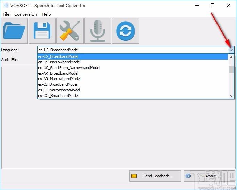This screenshot has height=190, width=237.
Task: Click the language list scrollbar thumb
Action: pos(231,69)
